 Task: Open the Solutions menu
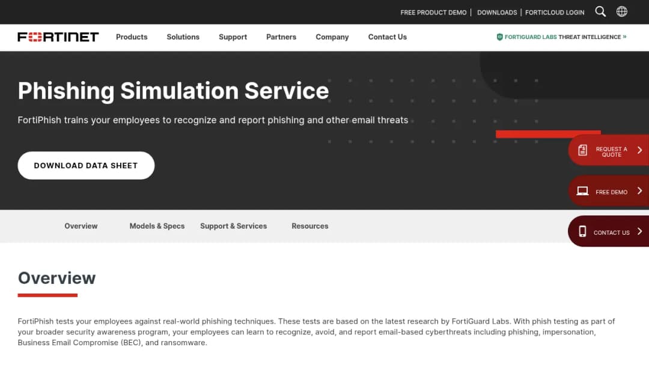pos(183,37)
